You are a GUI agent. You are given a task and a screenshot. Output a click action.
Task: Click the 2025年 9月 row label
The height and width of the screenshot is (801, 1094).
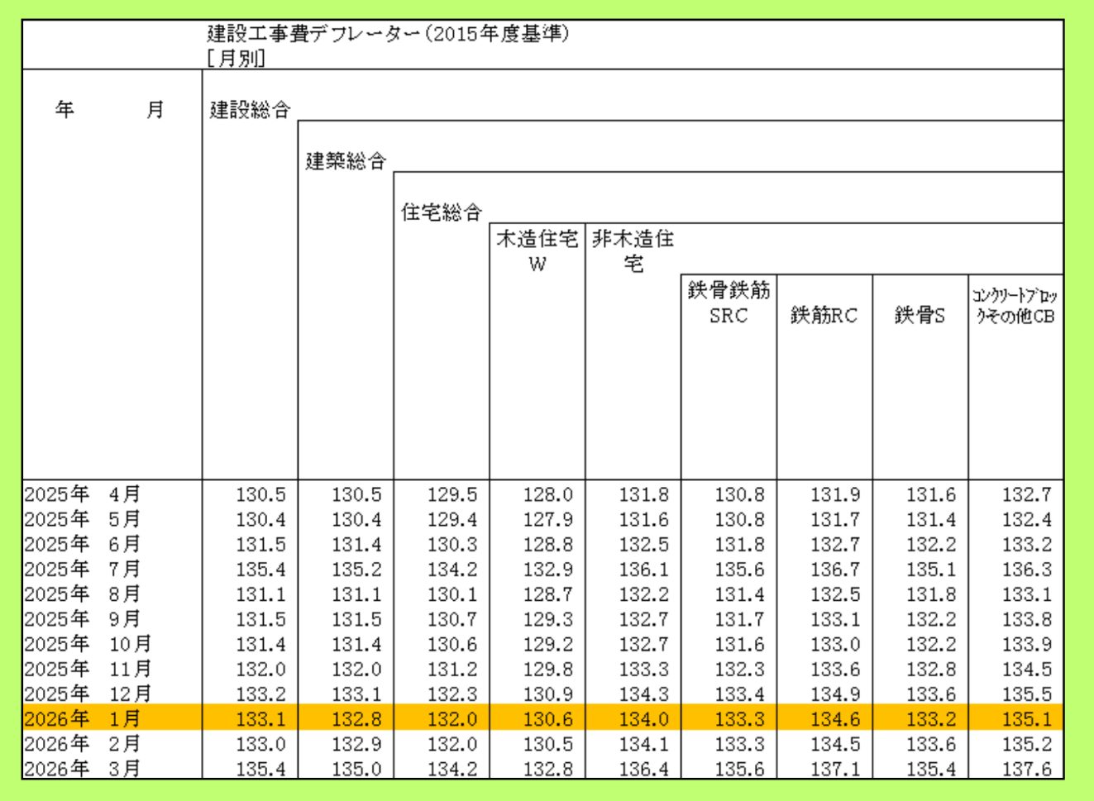click(x=83, y=618)
